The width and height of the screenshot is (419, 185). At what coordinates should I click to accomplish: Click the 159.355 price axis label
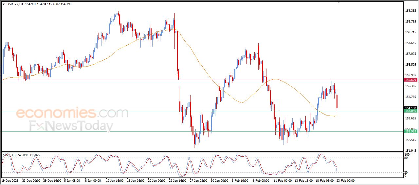[x=410, y=11]
